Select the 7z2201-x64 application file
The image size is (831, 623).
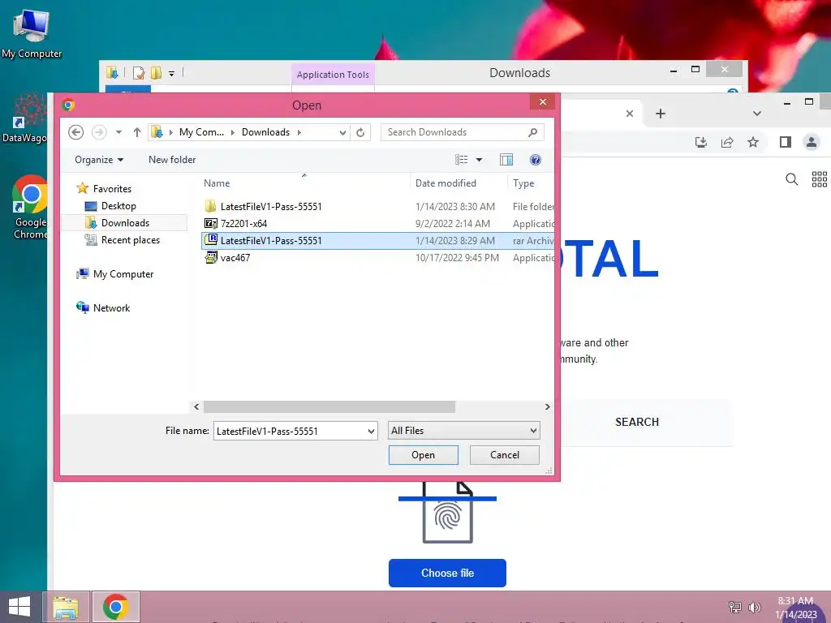377,224
